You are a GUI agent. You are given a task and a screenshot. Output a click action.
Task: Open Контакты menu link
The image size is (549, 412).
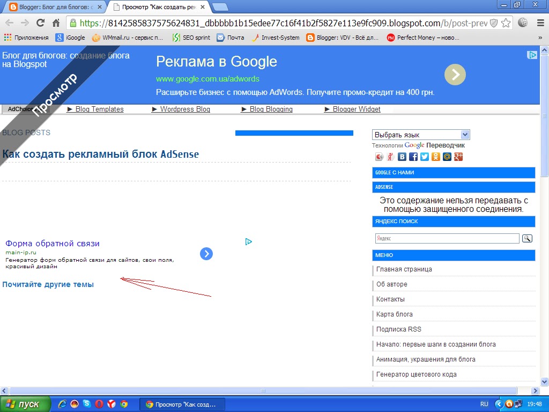[390, 299]
